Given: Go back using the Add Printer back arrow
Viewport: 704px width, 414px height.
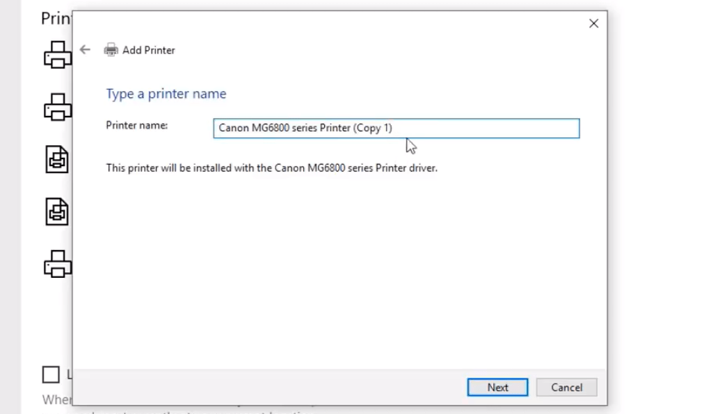Looking at the screenshot, I should coord(85,50).
